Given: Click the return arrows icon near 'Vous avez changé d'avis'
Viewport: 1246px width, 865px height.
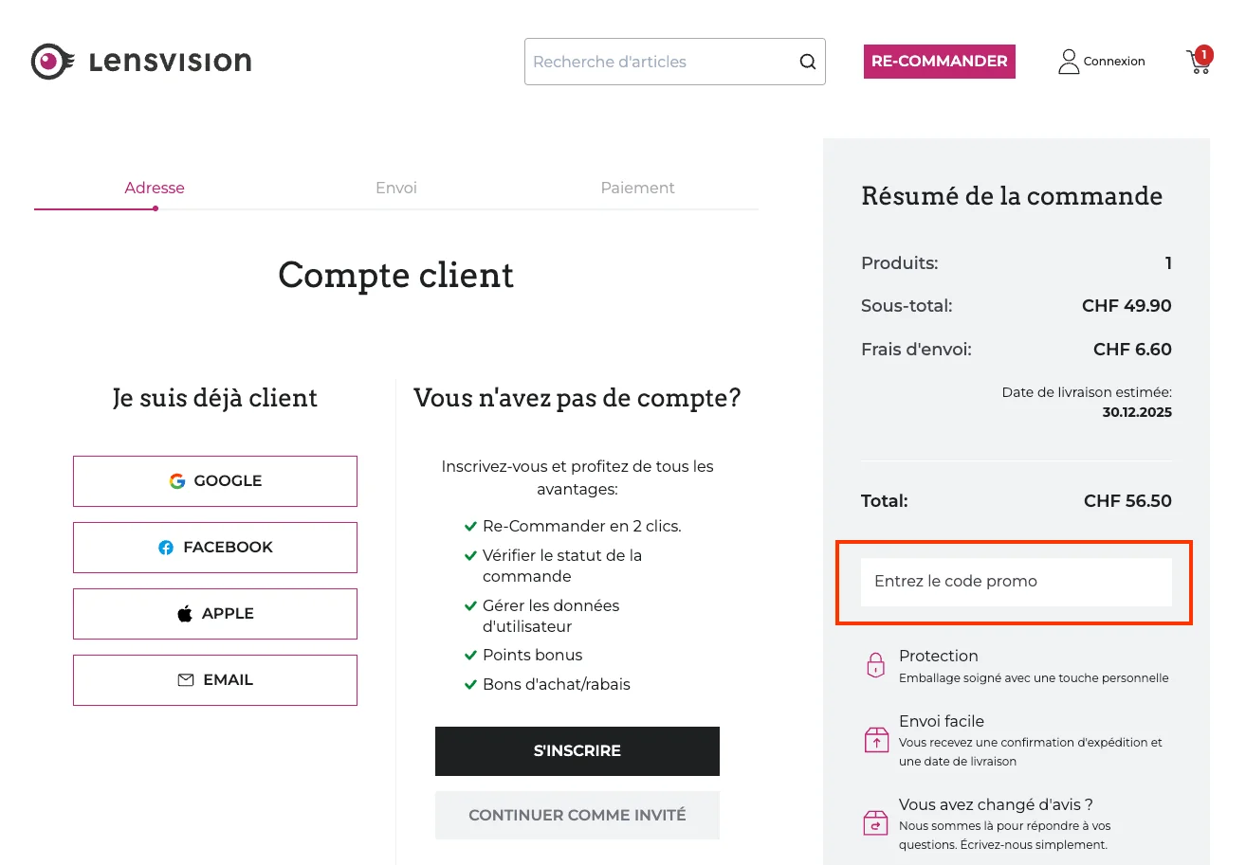Looking at the screenshot, I should (x=875, y=822).
